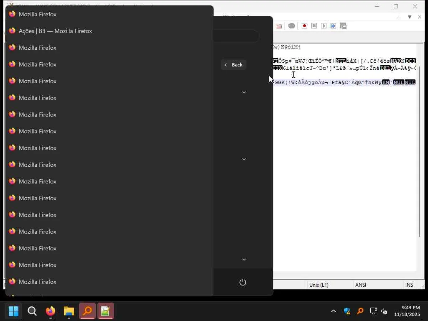Image resolution: width=428 pixels, height=321 pixels.
Task: Click the orange magnifier app on taskbar
Action: (87, 311)
